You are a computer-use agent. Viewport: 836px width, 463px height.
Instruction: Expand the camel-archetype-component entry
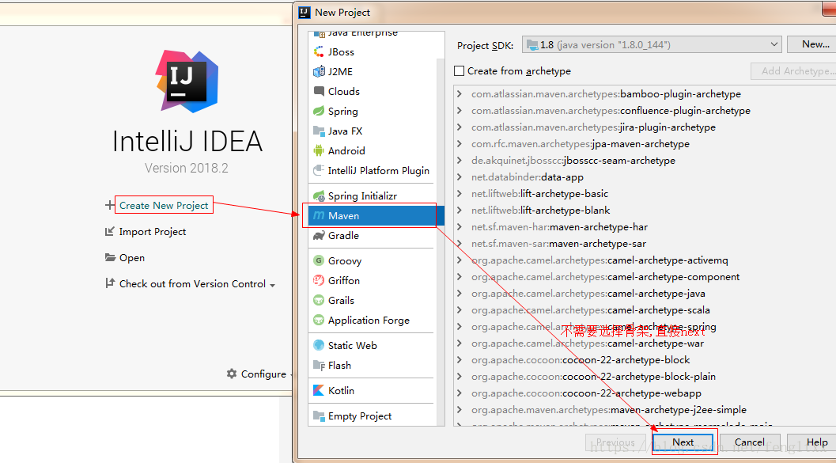460,277
